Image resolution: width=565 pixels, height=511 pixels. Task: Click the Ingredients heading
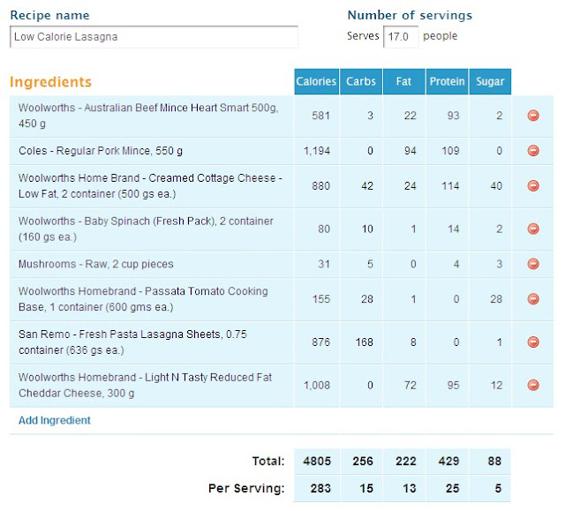pos(51,82)
